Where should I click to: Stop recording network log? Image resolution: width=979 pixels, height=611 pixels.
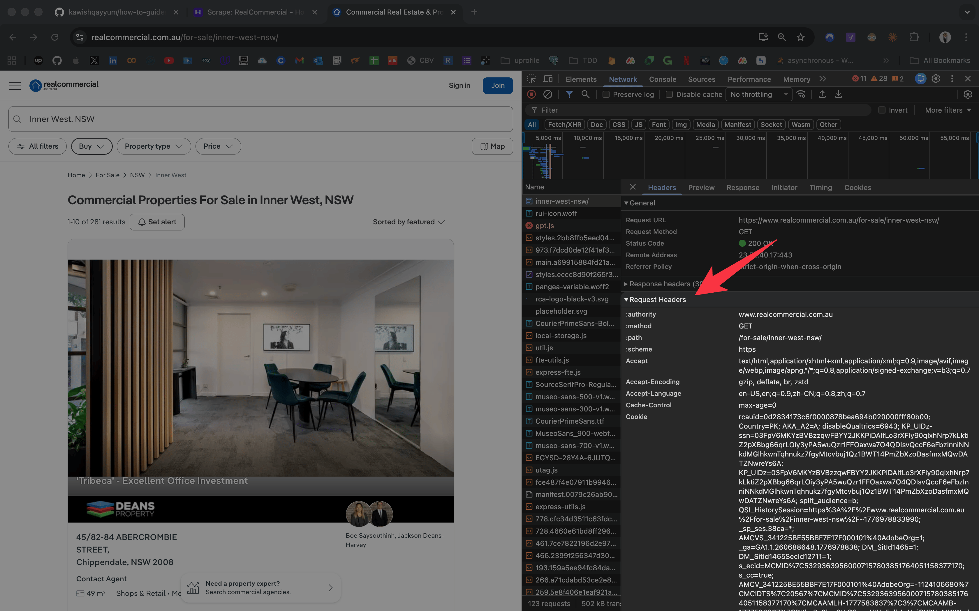tap(531, 94)
